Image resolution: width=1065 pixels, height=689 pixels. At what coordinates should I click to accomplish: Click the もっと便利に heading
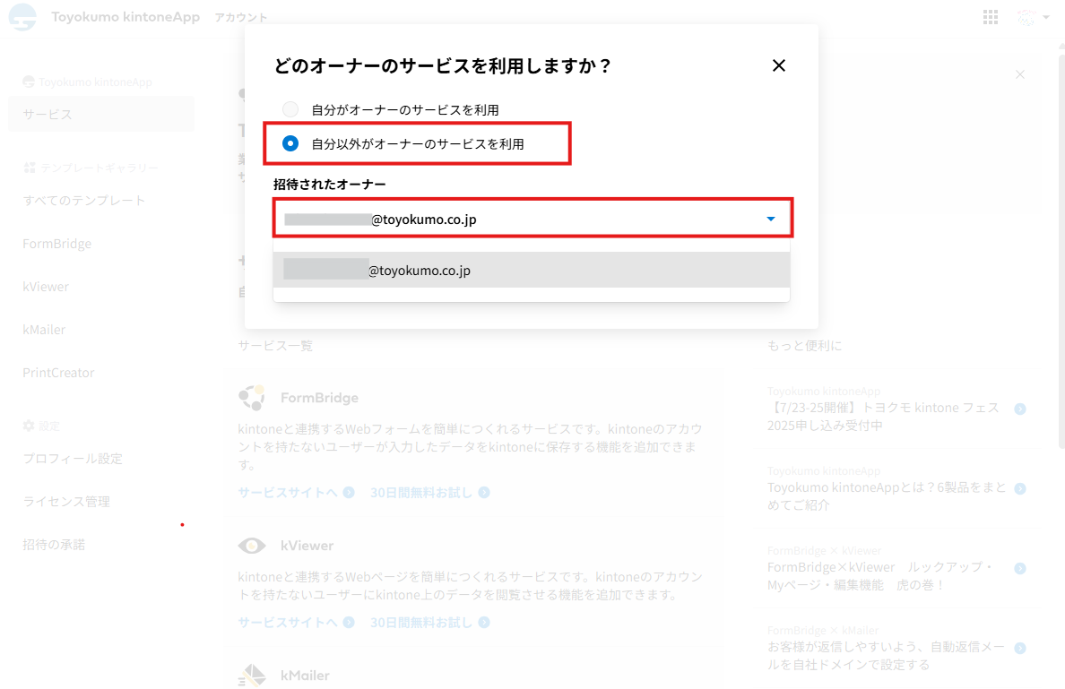pyautogui.click(x=804, y=346)
